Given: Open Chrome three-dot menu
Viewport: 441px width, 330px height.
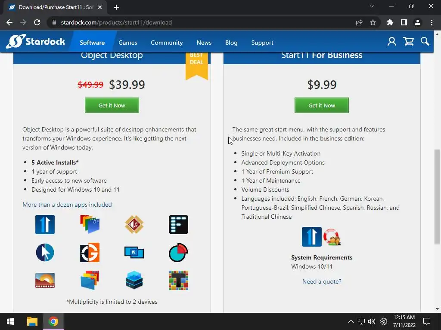Looking at the screenshot, I should pos(432,22).
